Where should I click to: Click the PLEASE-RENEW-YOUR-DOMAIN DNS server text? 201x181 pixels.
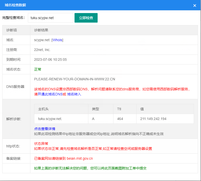(75, 79)
